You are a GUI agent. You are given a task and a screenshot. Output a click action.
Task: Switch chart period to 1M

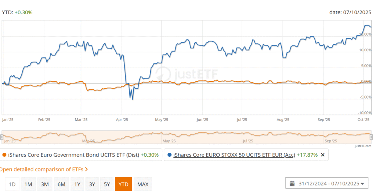pyautogui.click(x=28, y=184)
